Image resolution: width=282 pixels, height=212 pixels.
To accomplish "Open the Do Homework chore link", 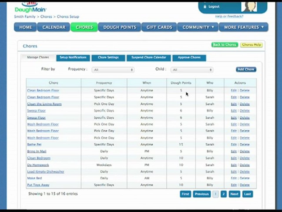I will click(x=38, y=165).
